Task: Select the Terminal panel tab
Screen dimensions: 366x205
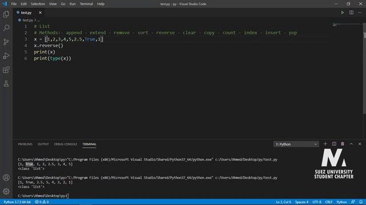Action: [89, 144]
